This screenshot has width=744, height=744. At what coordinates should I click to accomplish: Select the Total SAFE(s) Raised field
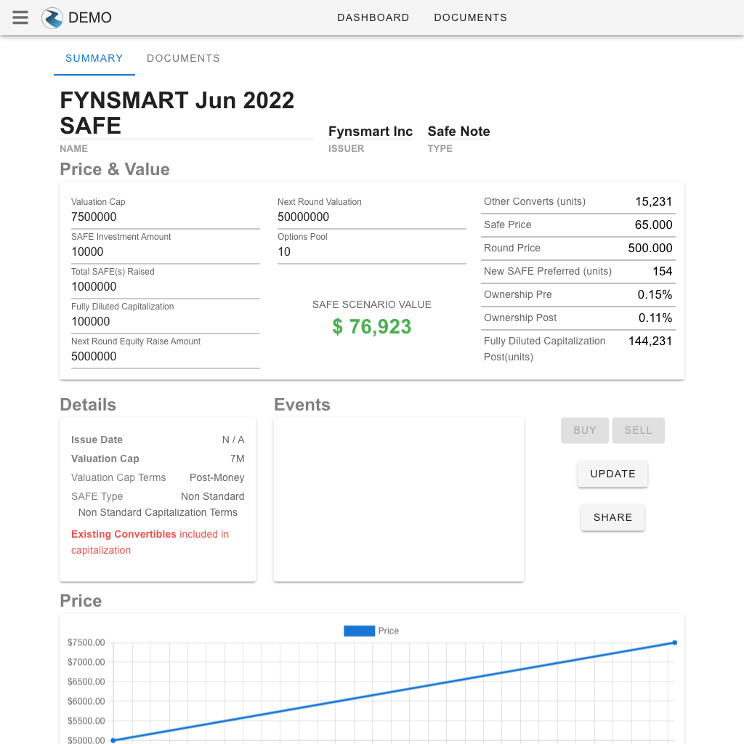point(165,286)
